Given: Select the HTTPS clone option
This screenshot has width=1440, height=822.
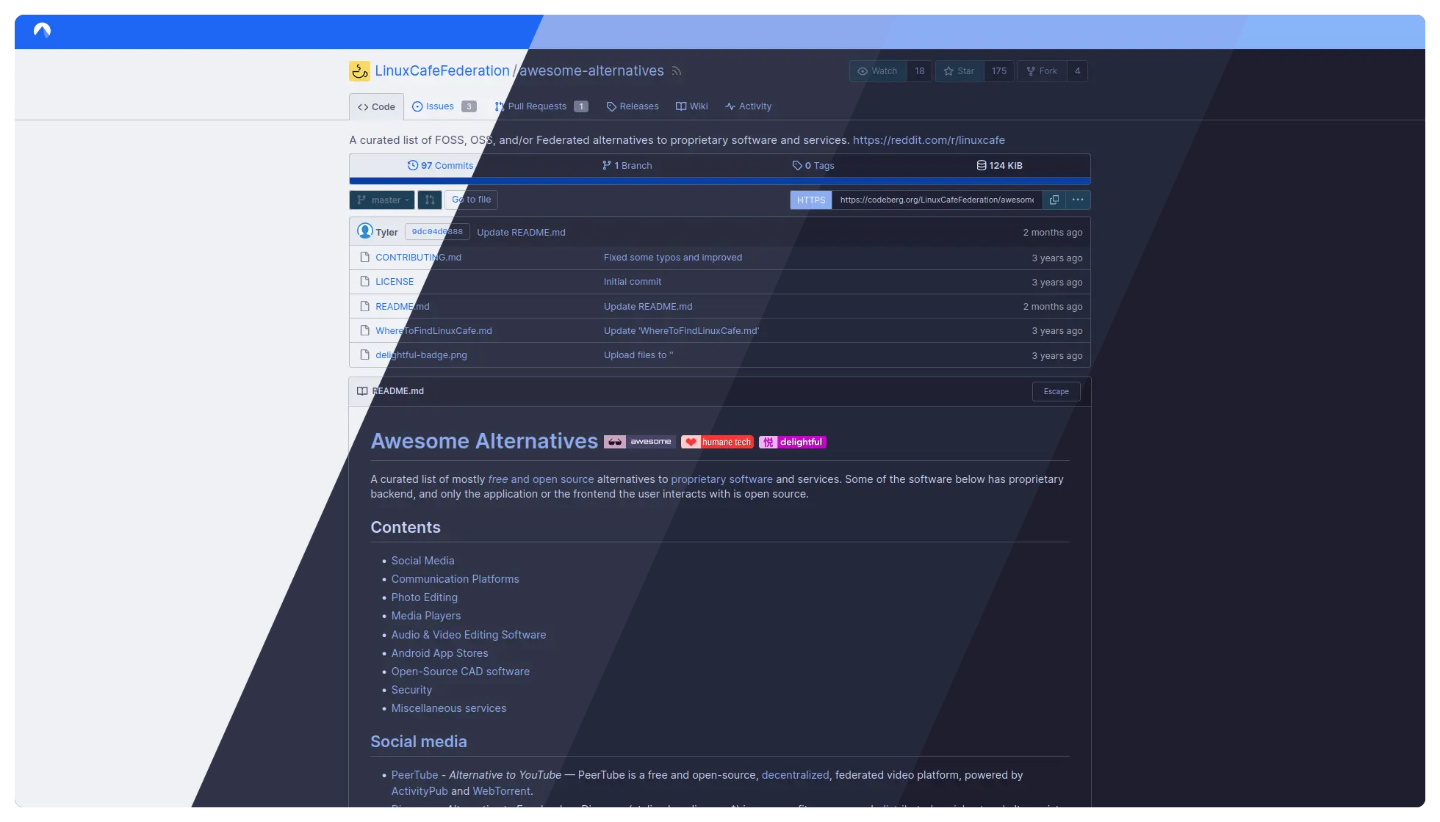Looking at the screenshot, I should 811,200.
